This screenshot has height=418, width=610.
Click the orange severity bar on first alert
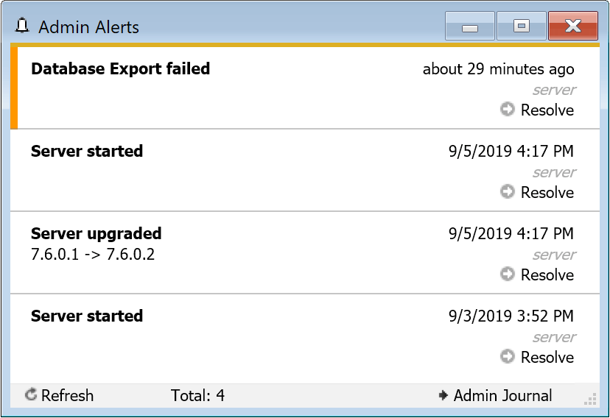(x=13, y=87)
